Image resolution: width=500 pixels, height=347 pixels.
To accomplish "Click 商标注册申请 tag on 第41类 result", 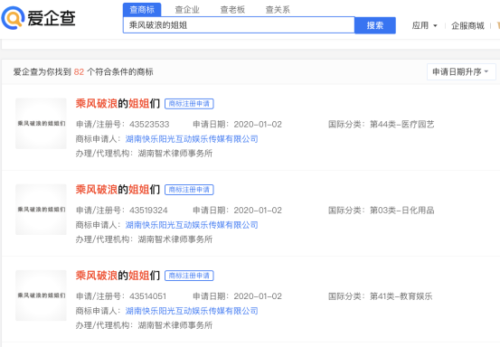I will click(x=189, y=276).
